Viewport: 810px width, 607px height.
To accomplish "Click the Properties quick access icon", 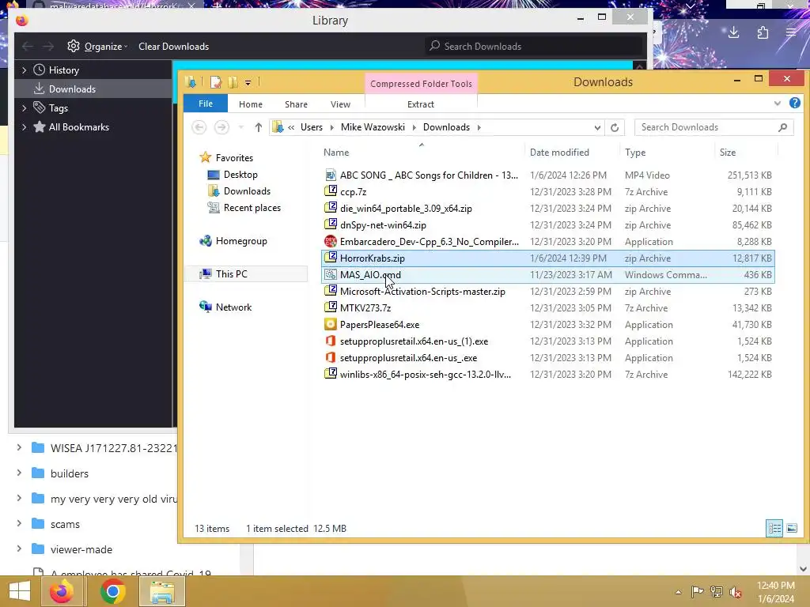I will point(216,82).
